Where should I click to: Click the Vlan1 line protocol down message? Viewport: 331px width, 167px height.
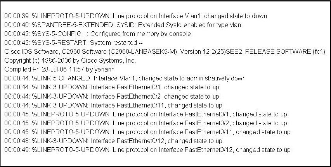click(x=135, y=16)
